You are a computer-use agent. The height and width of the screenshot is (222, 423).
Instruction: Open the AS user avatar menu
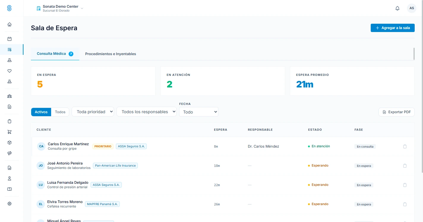(412, 8)
